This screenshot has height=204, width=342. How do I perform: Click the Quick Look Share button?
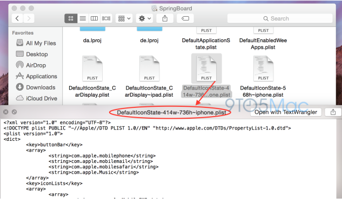[x=333, y=112]
